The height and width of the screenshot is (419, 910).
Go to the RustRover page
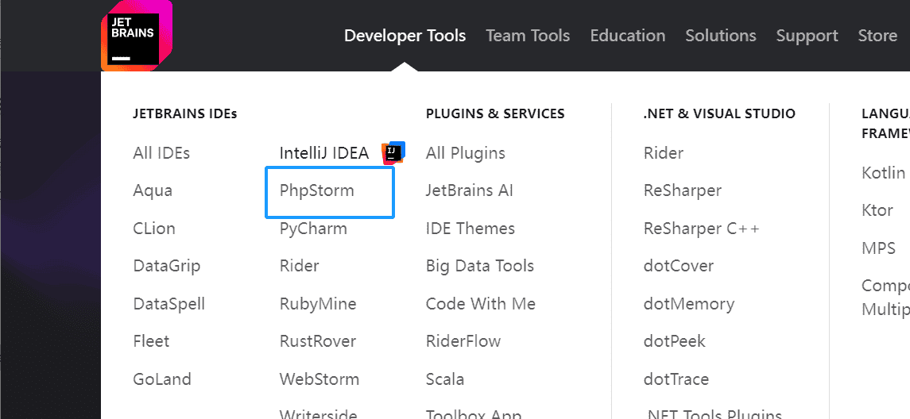point(317,341)
